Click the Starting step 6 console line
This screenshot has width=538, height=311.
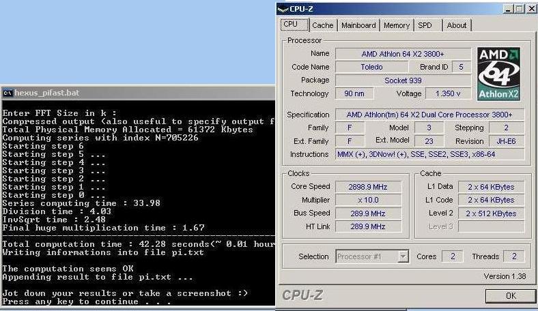coord(43,146)
